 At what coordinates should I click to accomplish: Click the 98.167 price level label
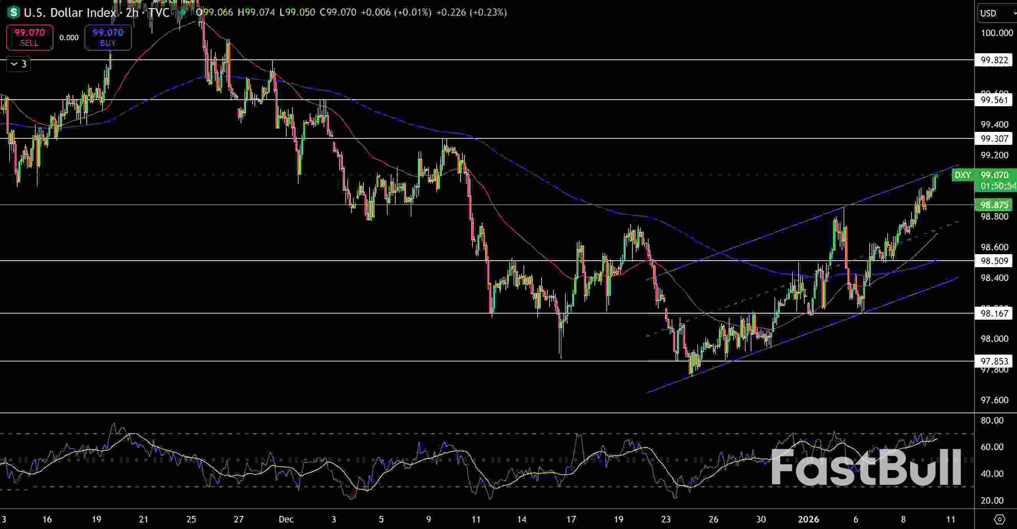[x=994, y=314]
